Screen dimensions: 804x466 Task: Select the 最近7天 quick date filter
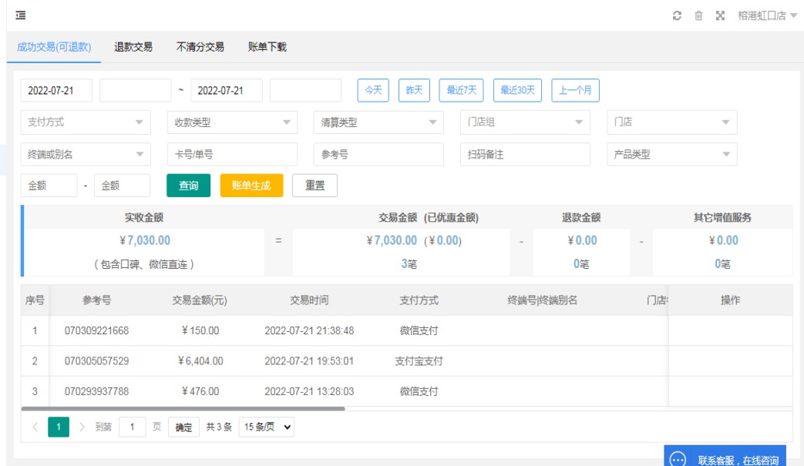[462, 90]
